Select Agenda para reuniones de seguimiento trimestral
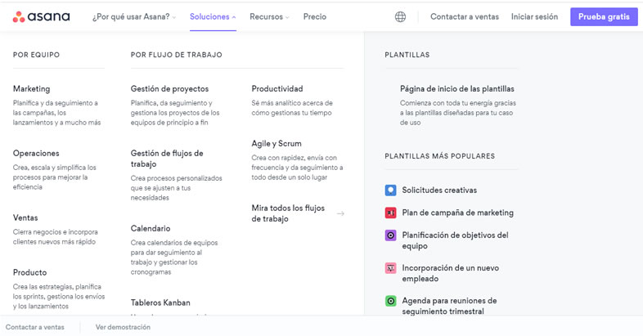 pos(449,306)
